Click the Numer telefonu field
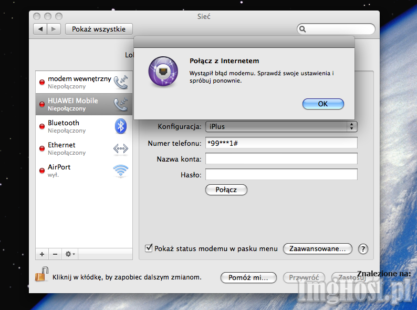 pyautogui.click(x=282, y=143)
